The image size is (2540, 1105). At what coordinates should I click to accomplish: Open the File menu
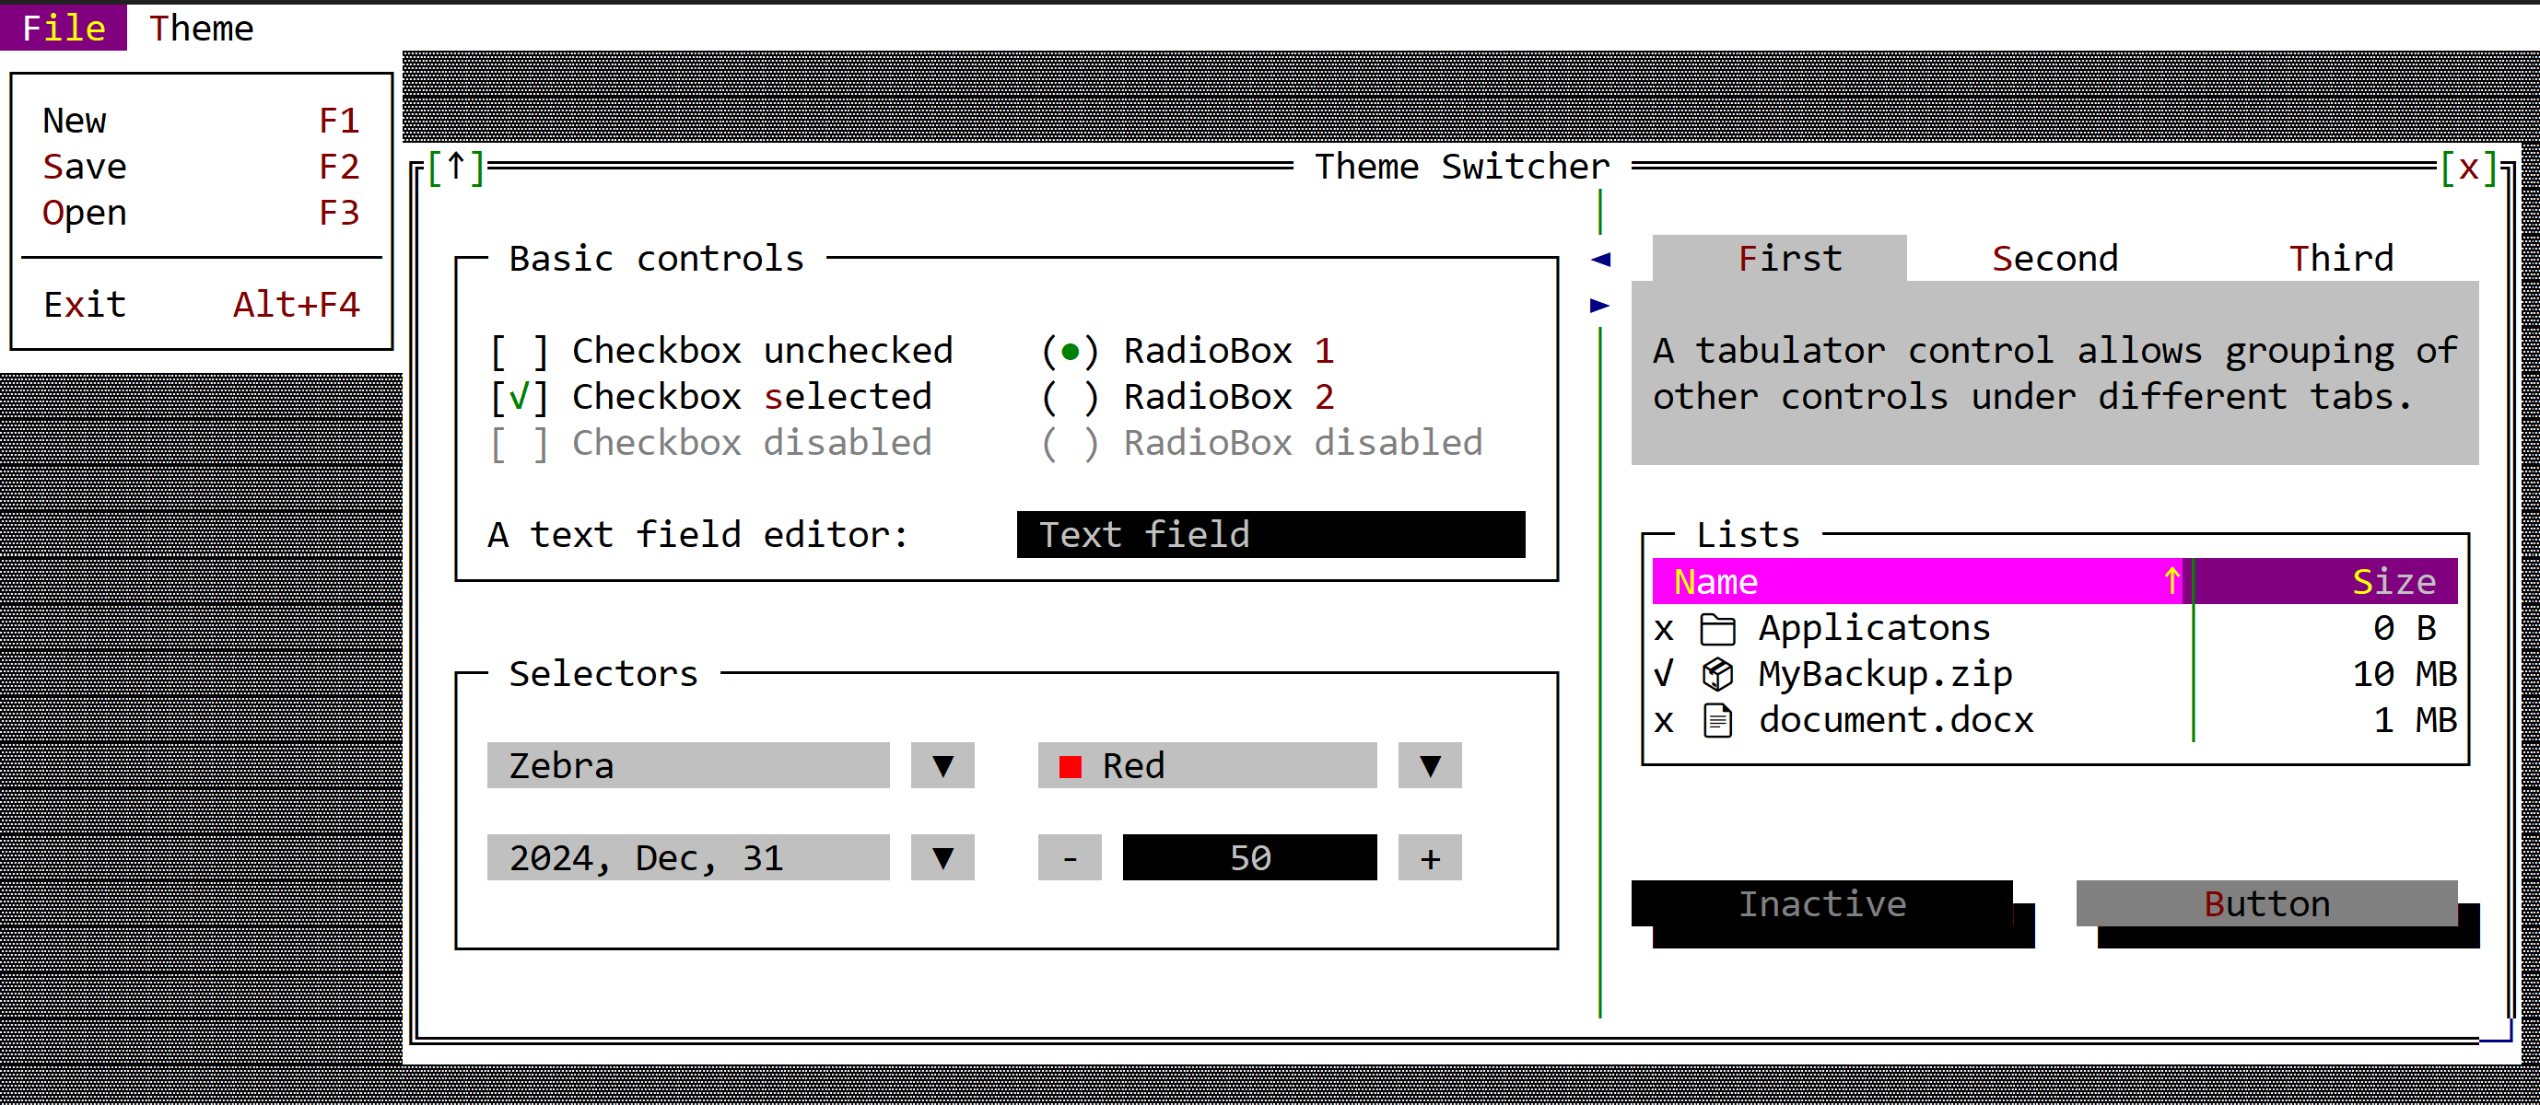coord(63,28)
